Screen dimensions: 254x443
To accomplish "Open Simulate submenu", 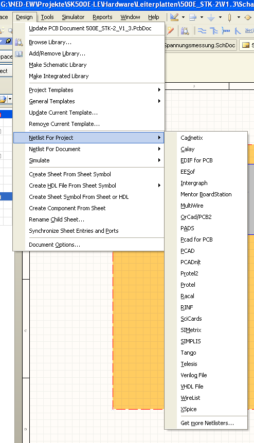I will [89, 160].
